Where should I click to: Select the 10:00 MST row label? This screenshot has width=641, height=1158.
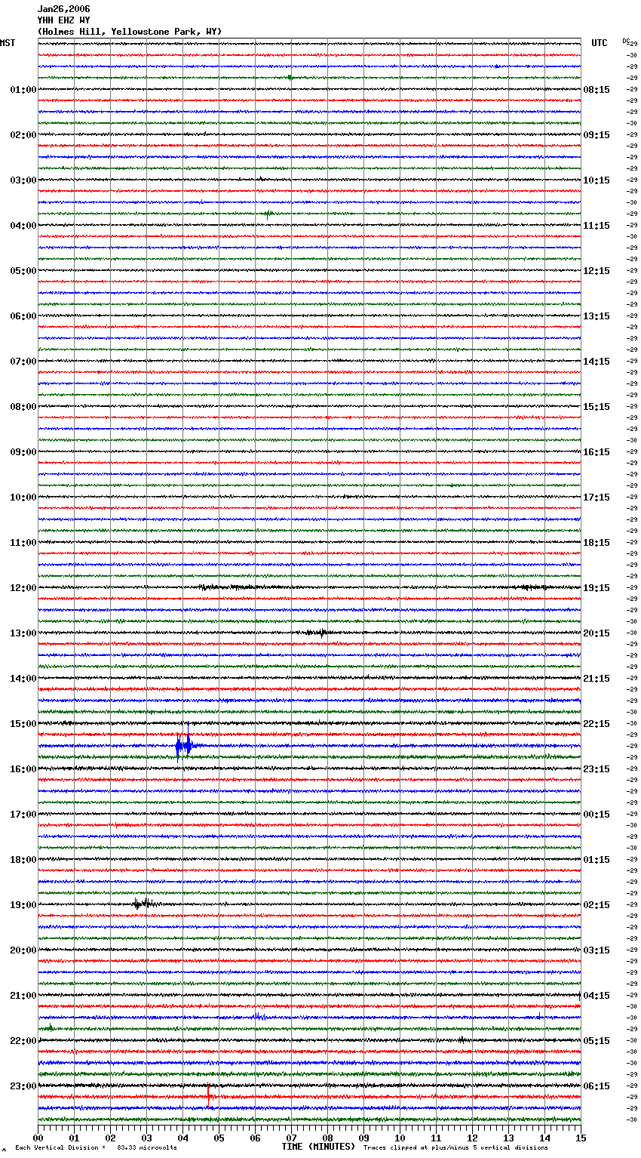(23, 497)
